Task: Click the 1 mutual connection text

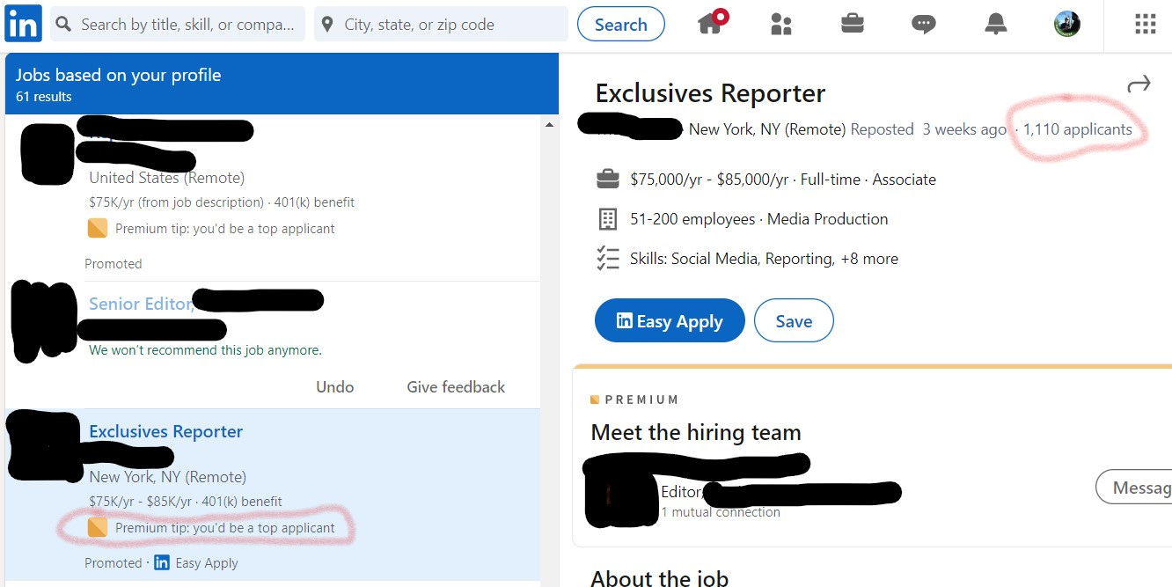Action: pyautogui.click(x=721, y=512)
